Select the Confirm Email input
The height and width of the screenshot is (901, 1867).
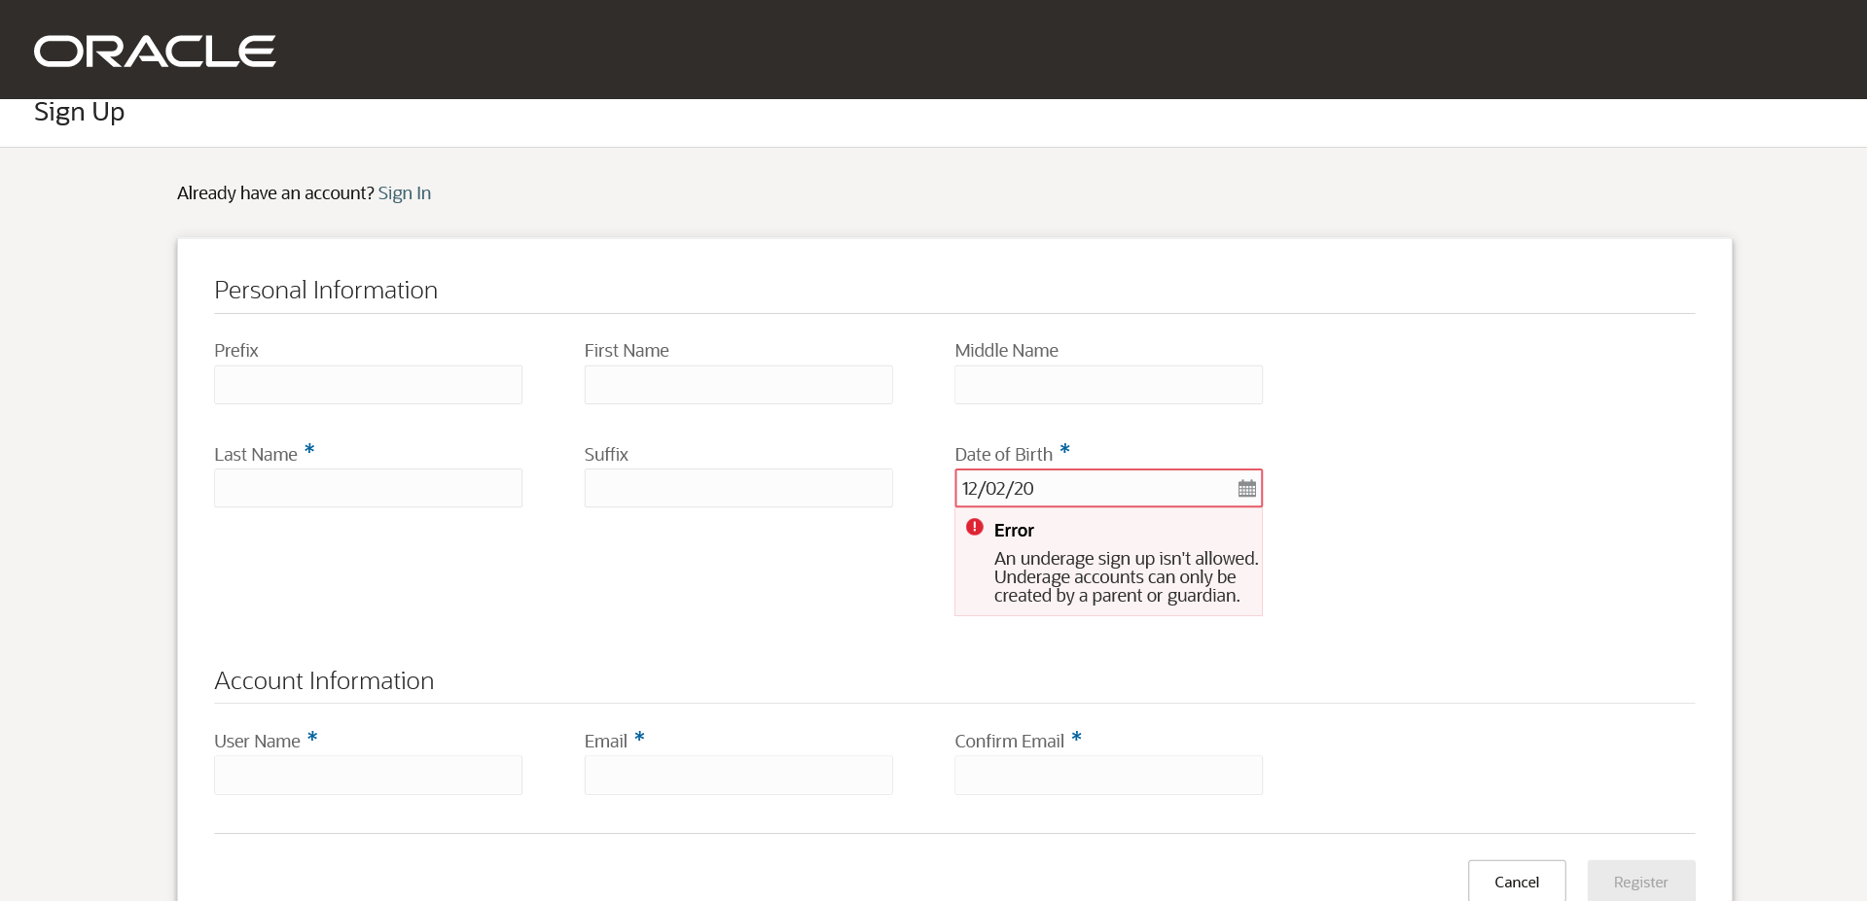1108,776
